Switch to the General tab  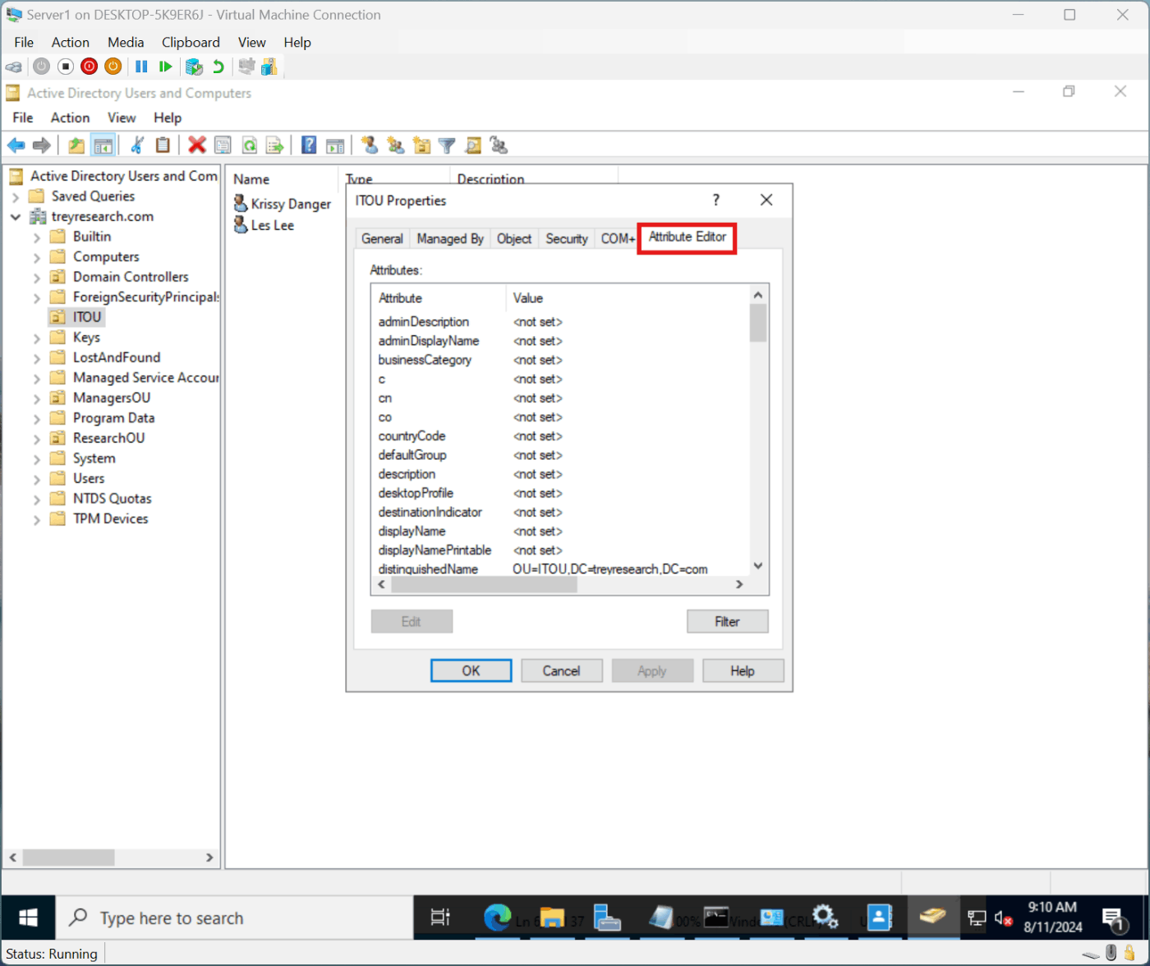(x=382, y=238)
